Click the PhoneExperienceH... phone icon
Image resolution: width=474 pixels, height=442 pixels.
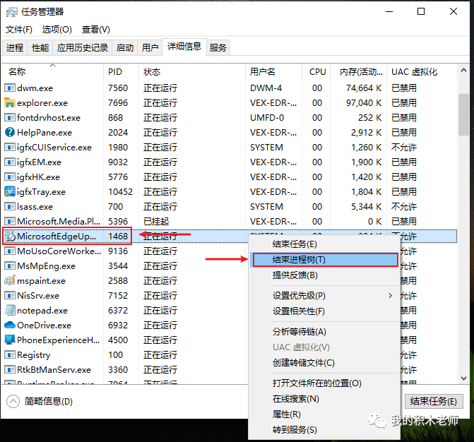coord(10,340)
